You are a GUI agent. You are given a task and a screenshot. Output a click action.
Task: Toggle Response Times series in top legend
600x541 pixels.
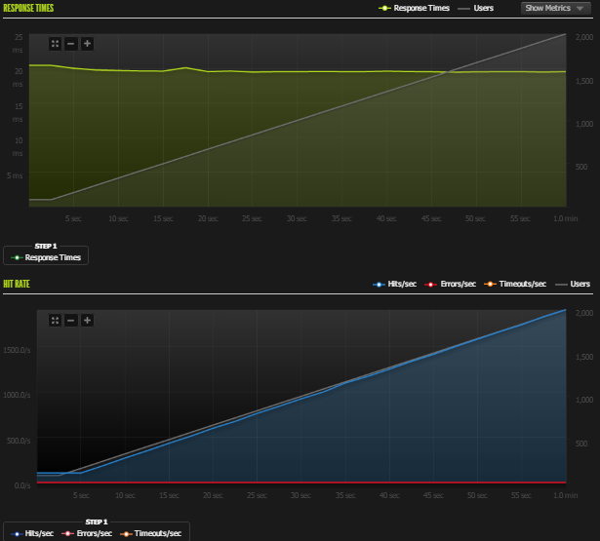[x=414, y=8]
